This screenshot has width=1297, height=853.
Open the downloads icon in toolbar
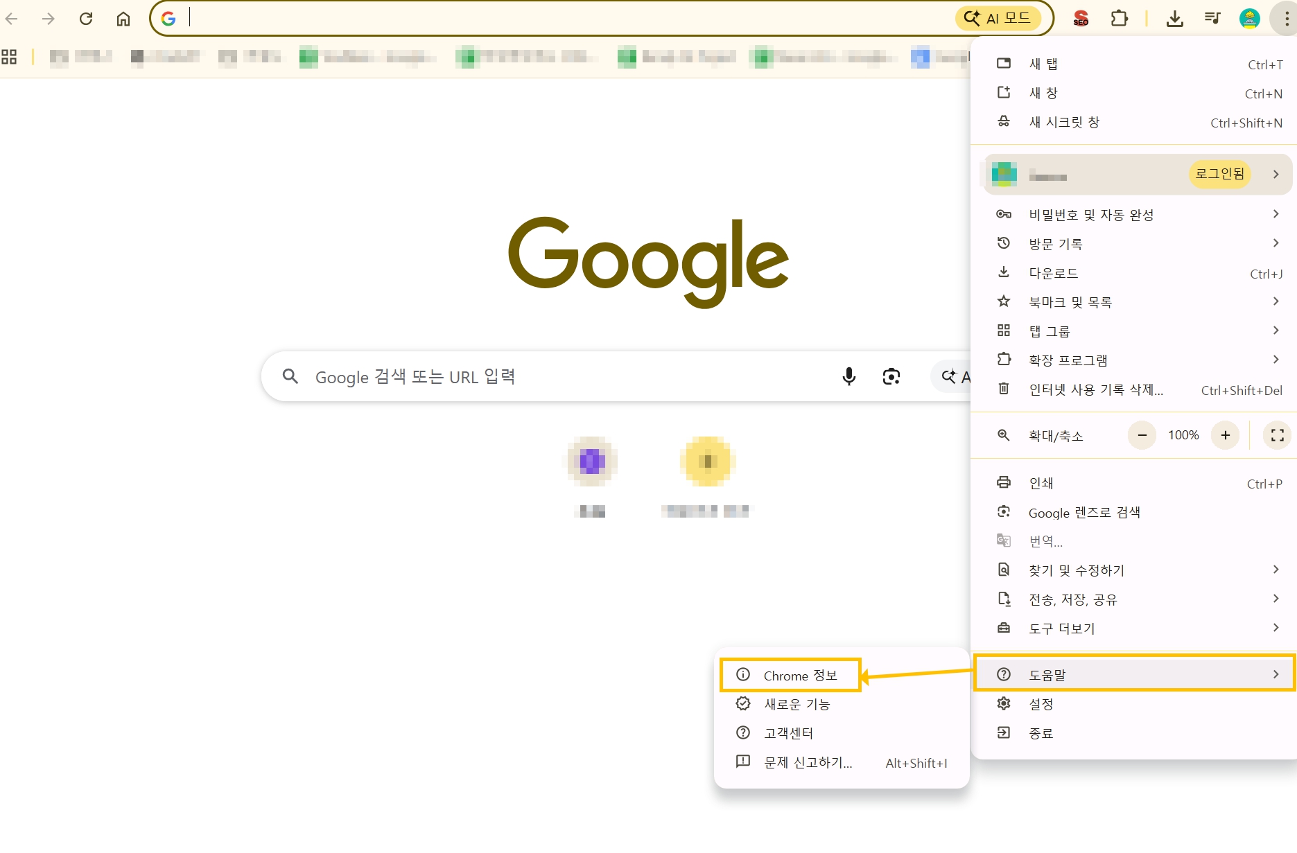coord(1175,19)
